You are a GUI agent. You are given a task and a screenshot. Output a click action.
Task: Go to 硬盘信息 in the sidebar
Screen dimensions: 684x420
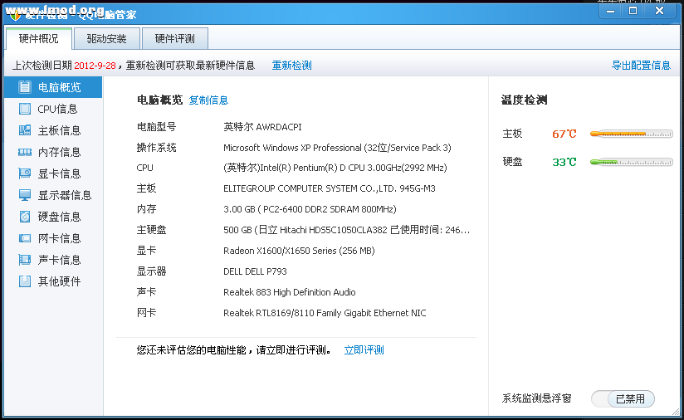coord(53,217)
